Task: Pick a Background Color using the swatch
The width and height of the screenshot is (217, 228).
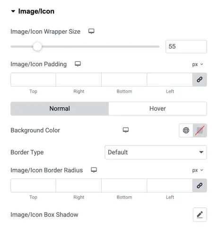Action: [200, 131]
